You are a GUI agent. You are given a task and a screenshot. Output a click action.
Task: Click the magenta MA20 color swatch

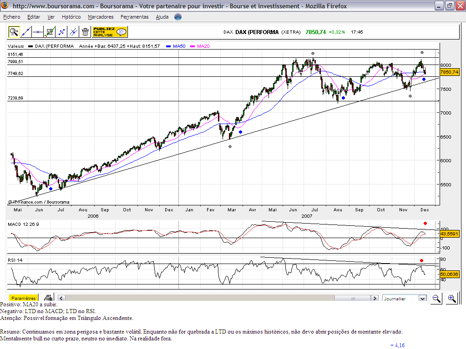tap(192, 46)
